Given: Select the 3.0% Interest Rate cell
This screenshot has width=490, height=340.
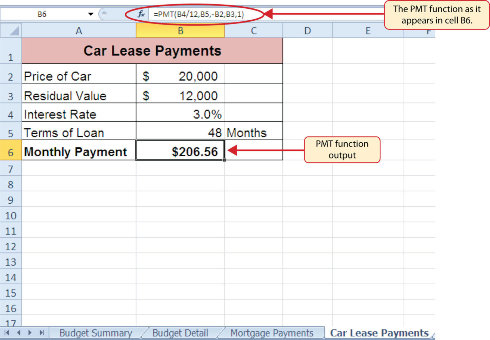Looking at the screenshot, I should 180,114.
